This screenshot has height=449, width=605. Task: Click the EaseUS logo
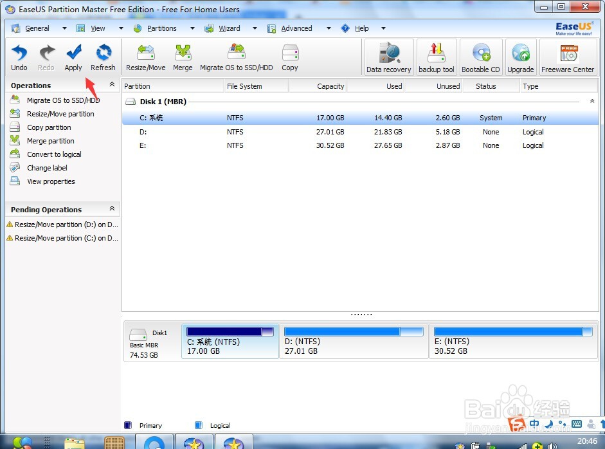click(x=573, y=28)
